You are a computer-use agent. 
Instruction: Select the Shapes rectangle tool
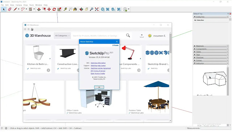[x=30, y=9]
